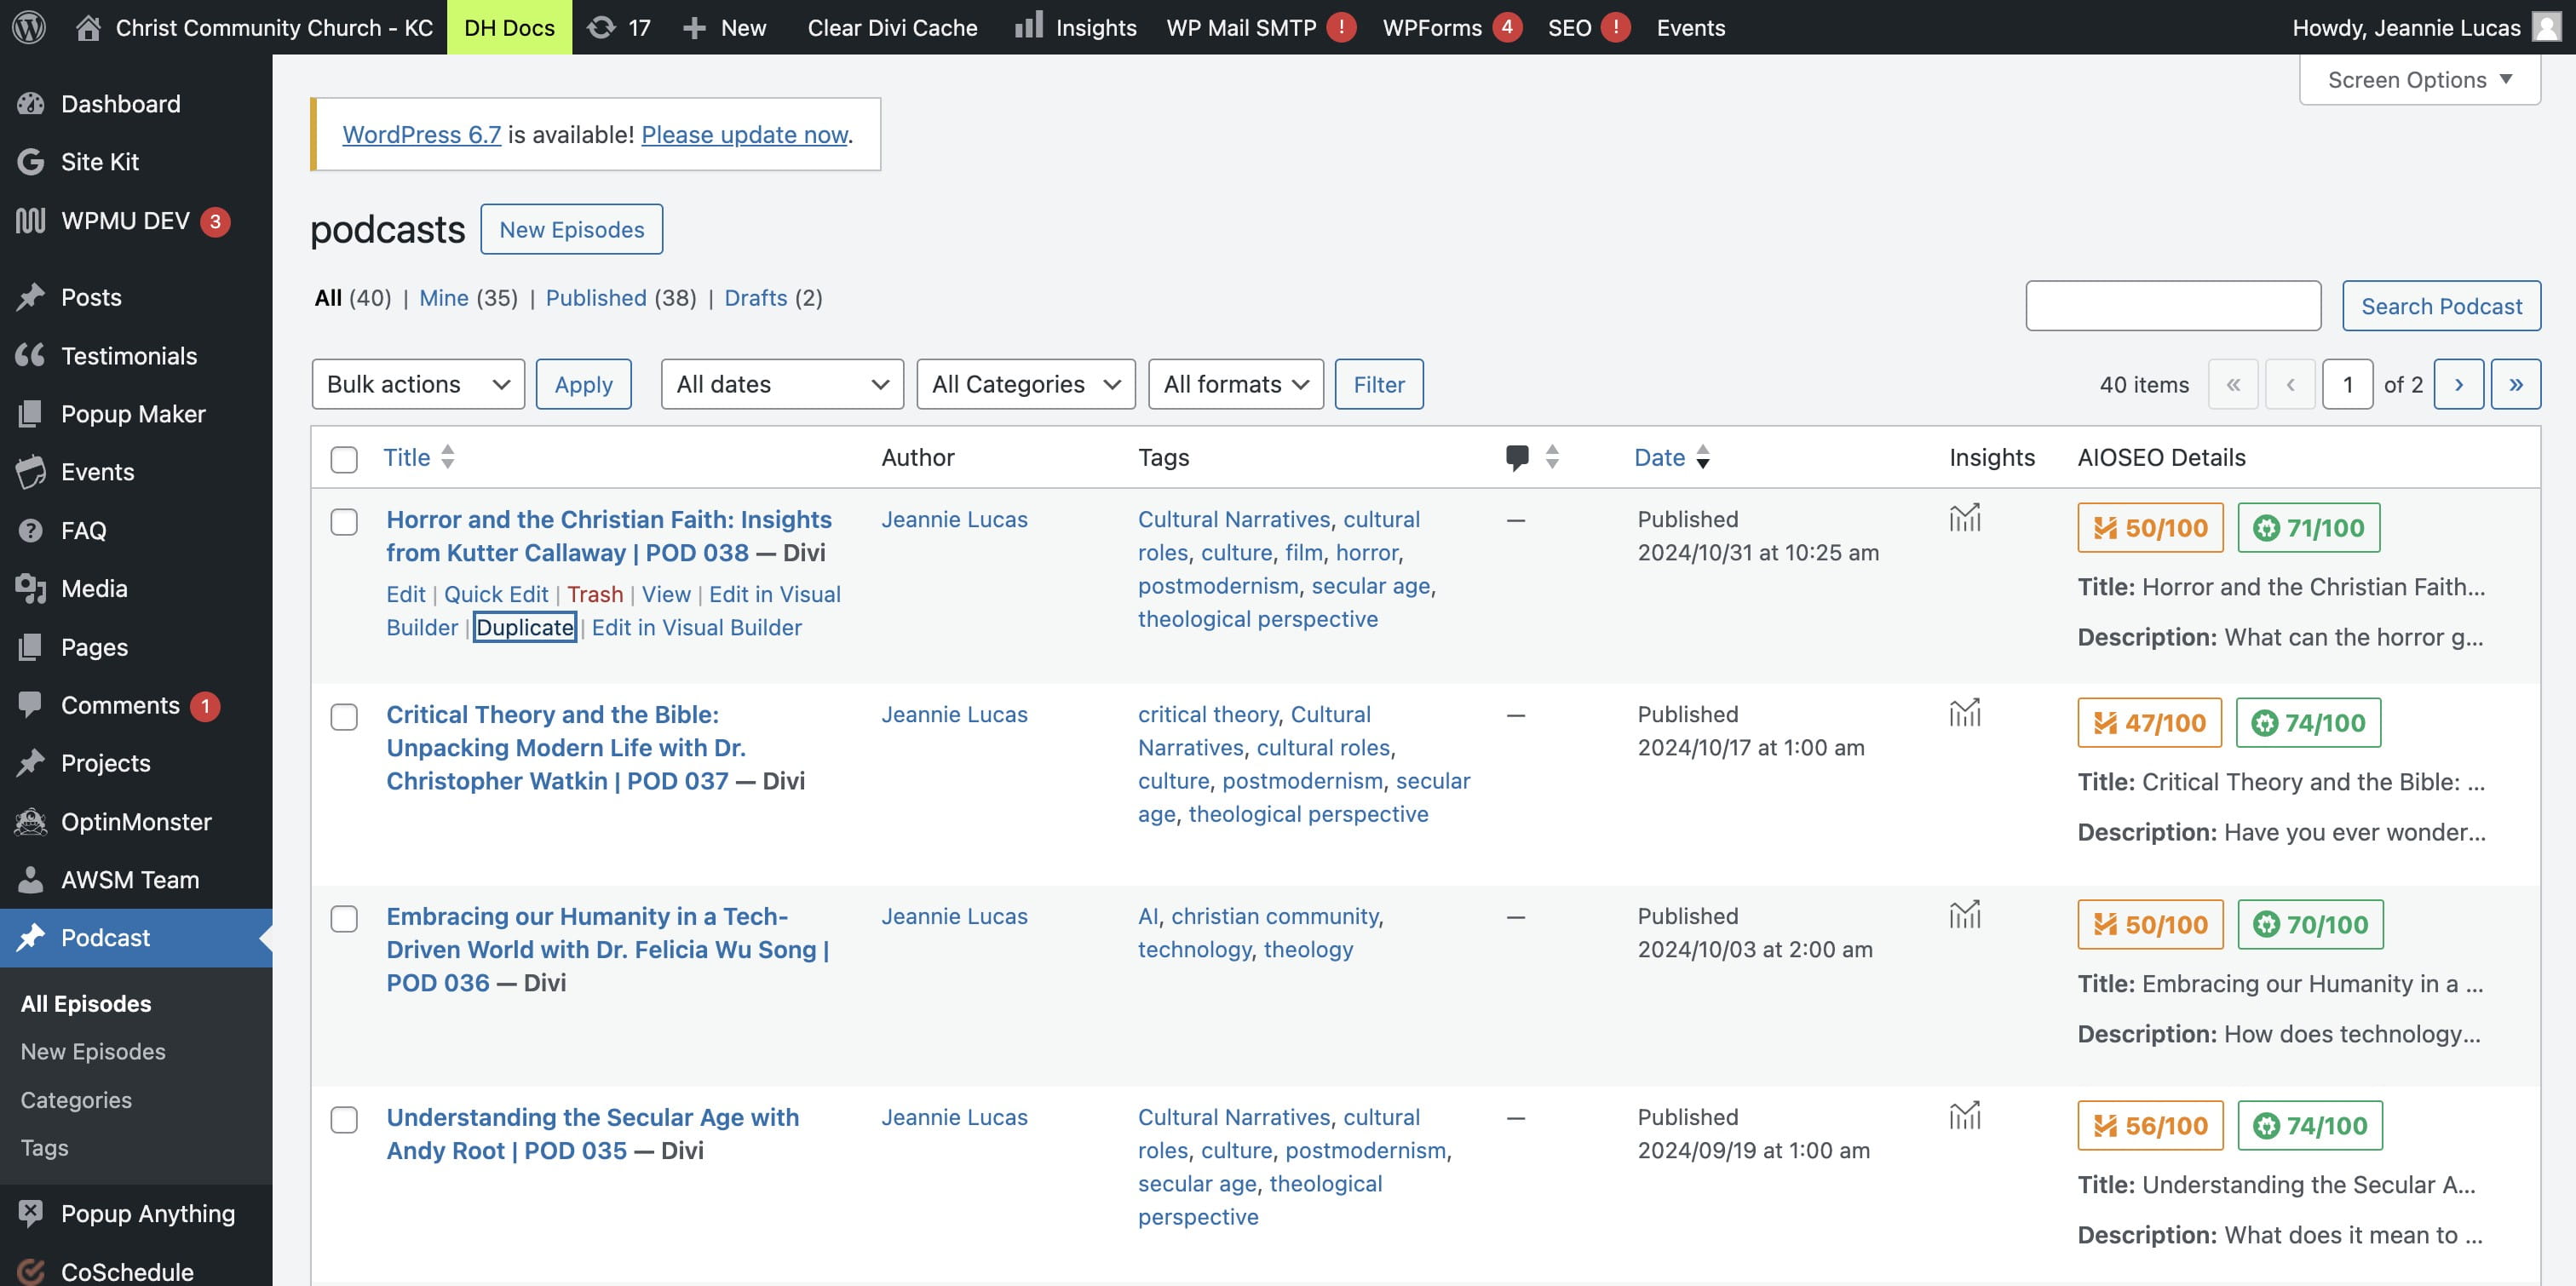Open the updates icon showing 17

(x=601, y=27)
